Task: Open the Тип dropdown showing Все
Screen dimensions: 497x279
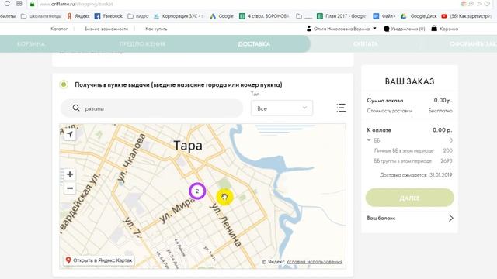Action: (281, 108)
